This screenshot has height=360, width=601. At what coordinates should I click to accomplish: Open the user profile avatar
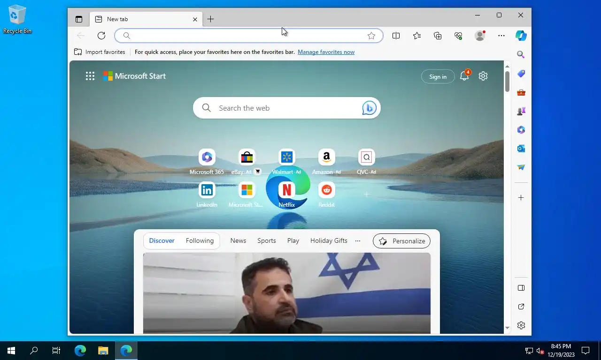(x=480, y=36)
